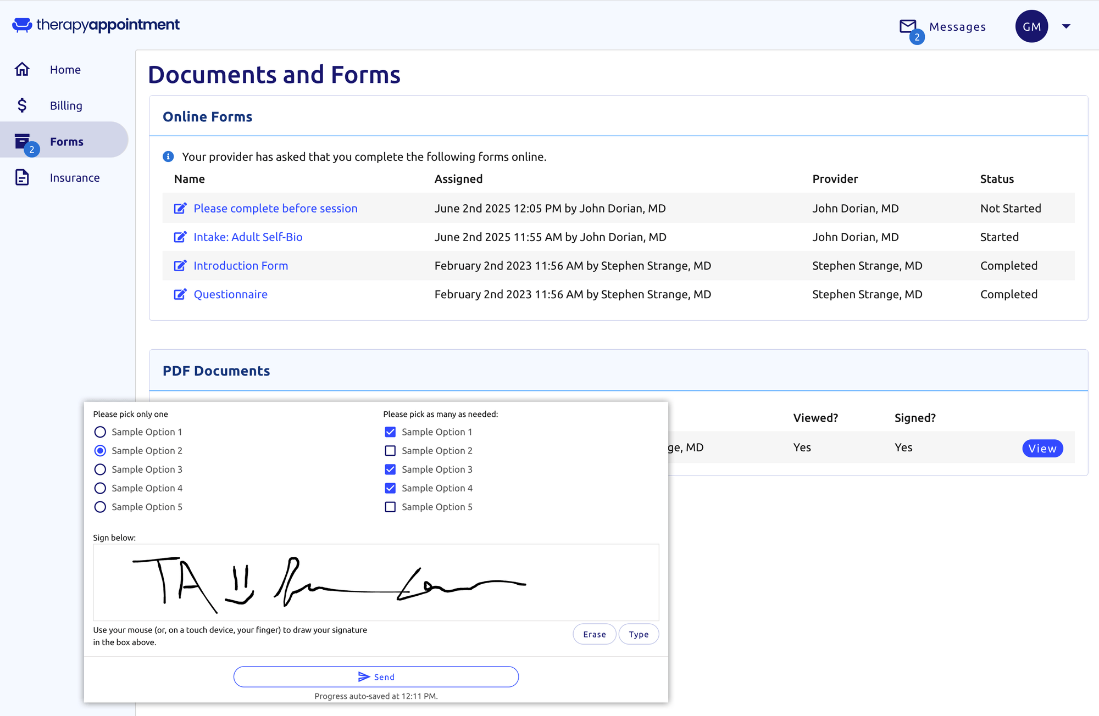Click the Home house icon in sidebar
Screen dimensions: 1099x716
[x=22, y=69]
